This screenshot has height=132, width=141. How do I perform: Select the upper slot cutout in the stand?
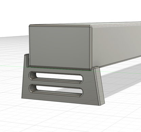point(56,78)
